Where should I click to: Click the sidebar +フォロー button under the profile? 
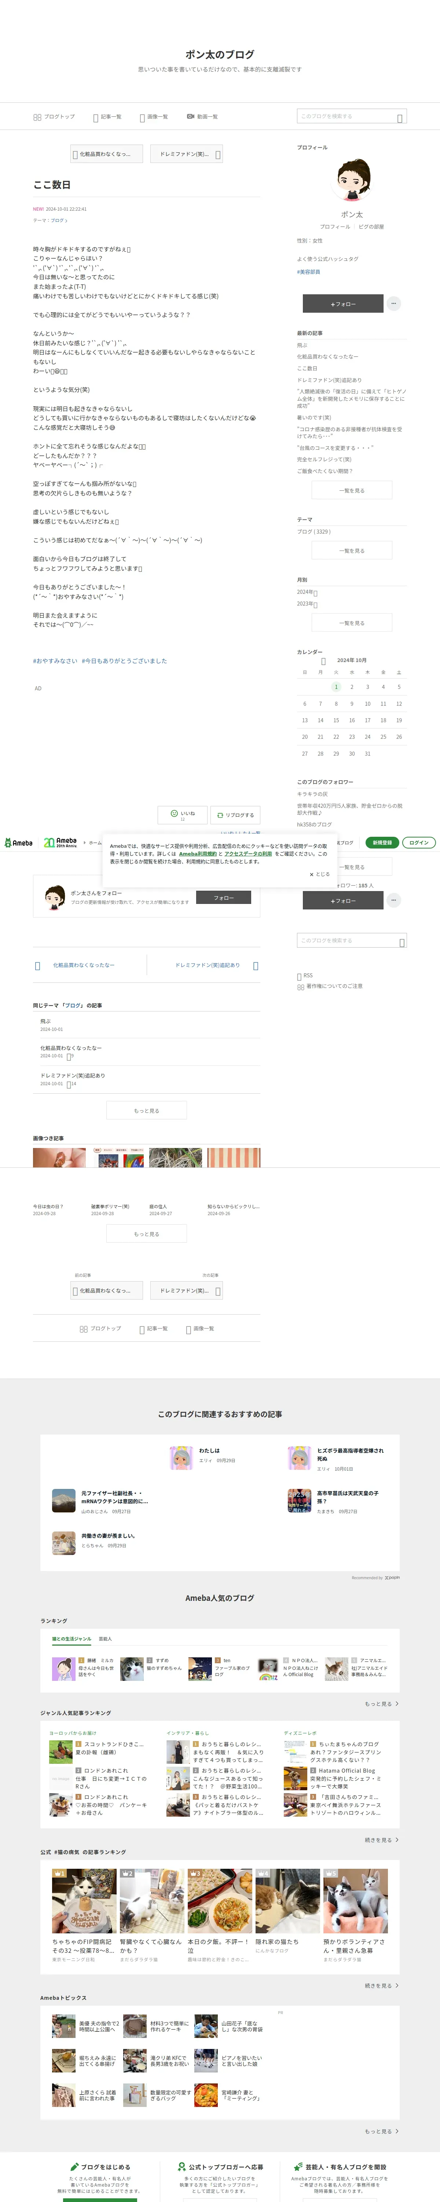[342, 304]
